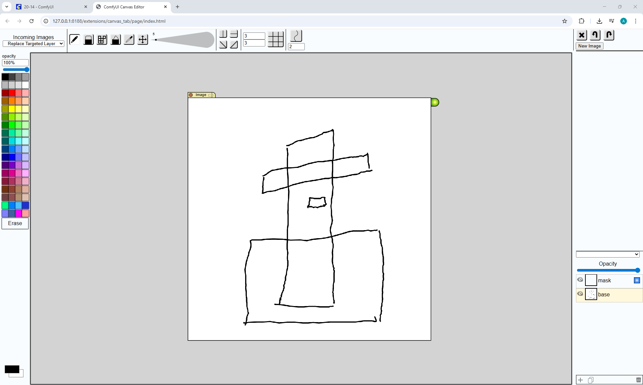Viewport: 643px width, 385px height.
Task: Select the pencil draw tool
Action: click(x=74, y=39)
